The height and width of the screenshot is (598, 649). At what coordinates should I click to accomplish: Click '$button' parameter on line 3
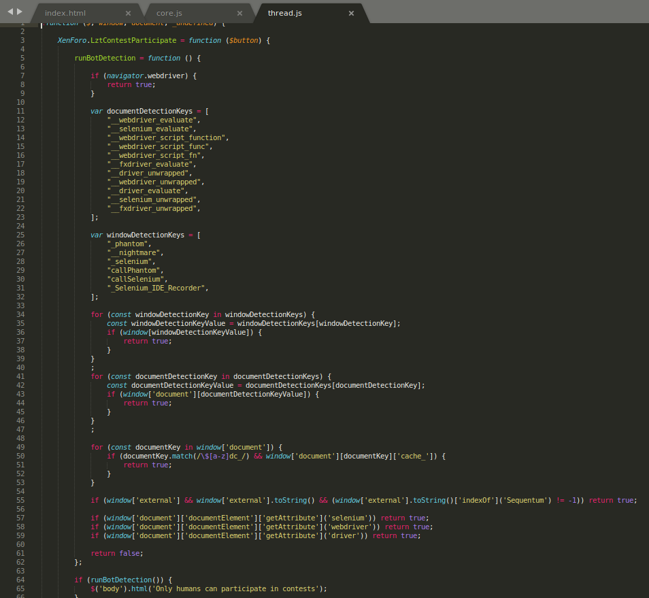244,41
